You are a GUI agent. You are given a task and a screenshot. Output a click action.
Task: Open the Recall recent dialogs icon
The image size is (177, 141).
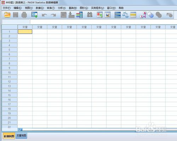click(34, 15)
